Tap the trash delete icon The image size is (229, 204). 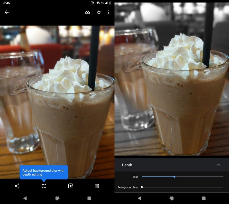pyautogui.click(x=97, y=186)
